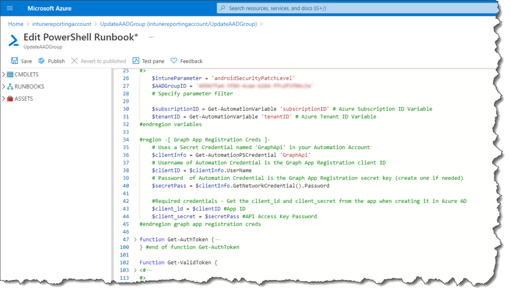Click 'Function Get-ValidToken {' line
Image resolution: width=511 pixels, height=295 pixels.
[178, 263]
